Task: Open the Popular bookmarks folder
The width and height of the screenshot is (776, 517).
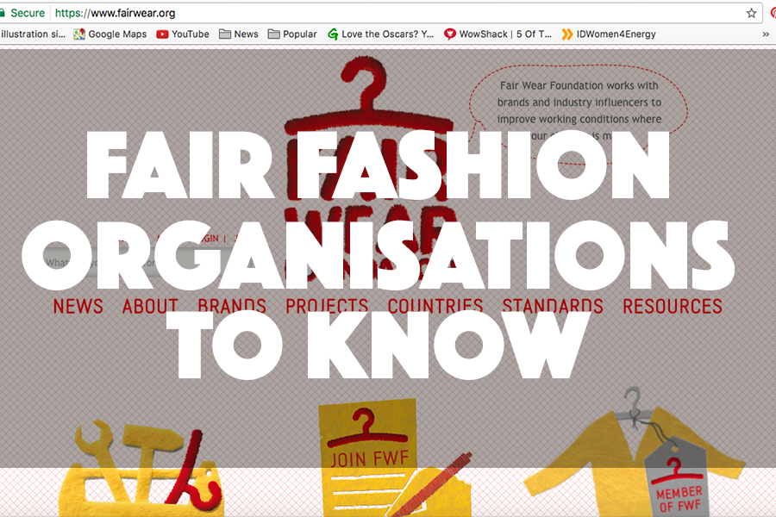Action: point(292,34)
